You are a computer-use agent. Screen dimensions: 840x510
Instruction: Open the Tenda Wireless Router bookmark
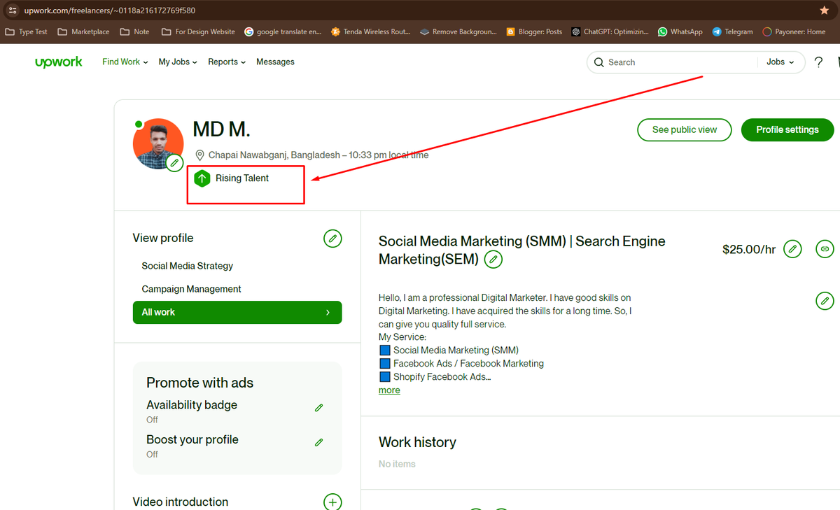pos(370,31)
